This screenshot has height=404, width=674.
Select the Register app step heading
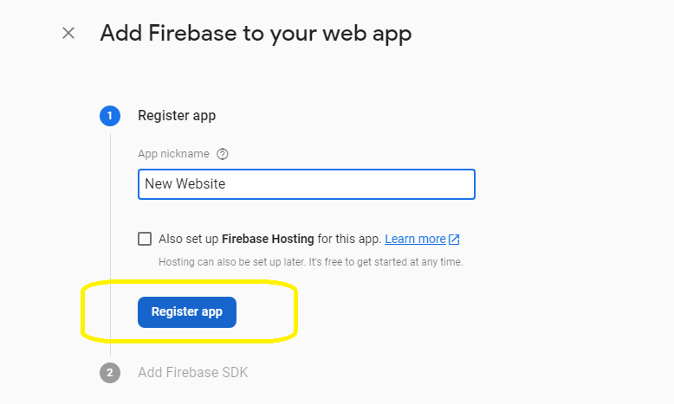tap(177, 116)
